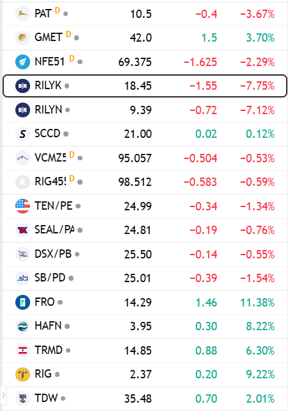Click the HAFN wave logo icon
288x411 pixels.
[22, 326]
